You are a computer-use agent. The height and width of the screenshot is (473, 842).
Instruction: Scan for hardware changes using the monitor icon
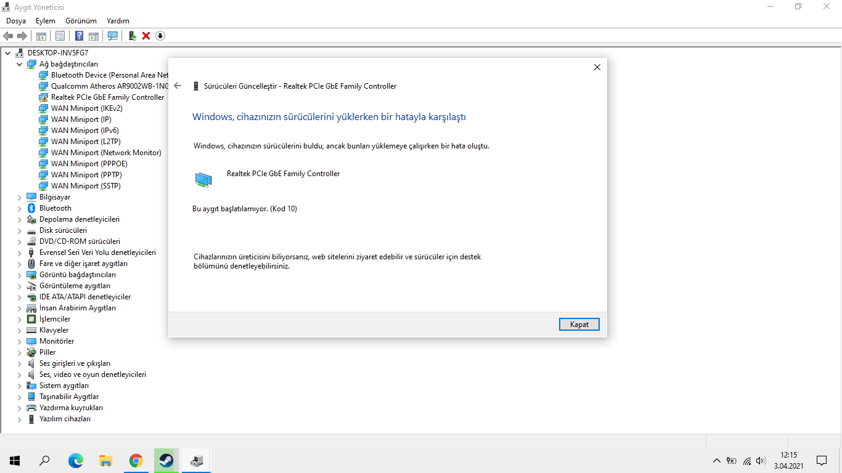(113, 36)
